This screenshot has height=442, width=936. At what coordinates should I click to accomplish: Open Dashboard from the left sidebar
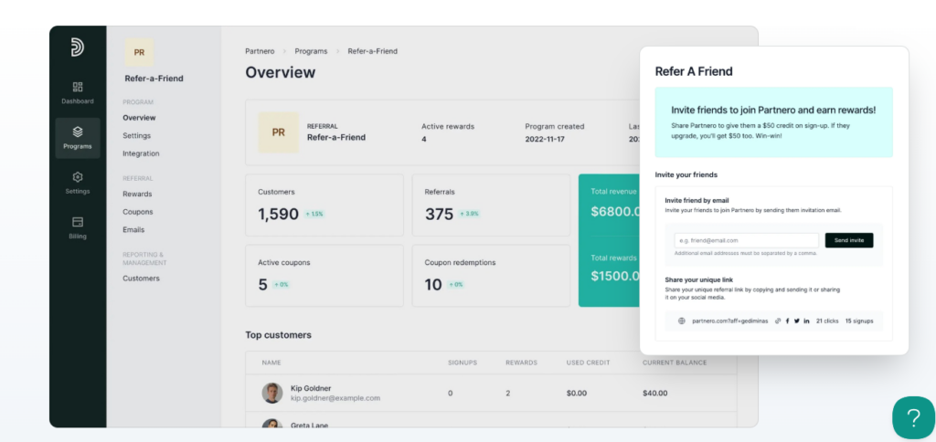(78, 92)
